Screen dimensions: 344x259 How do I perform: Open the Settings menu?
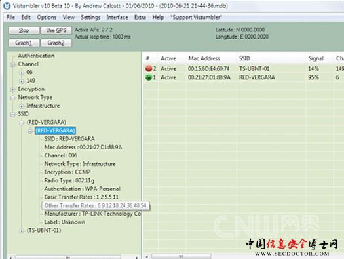pos(90,17)
